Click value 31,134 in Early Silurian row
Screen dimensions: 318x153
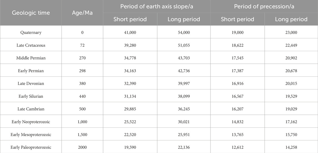tap(130, 96)
